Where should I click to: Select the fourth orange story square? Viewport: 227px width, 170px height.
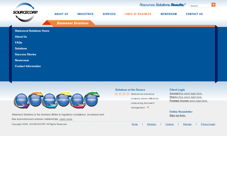pyautogui.click(x=128, y=94)
